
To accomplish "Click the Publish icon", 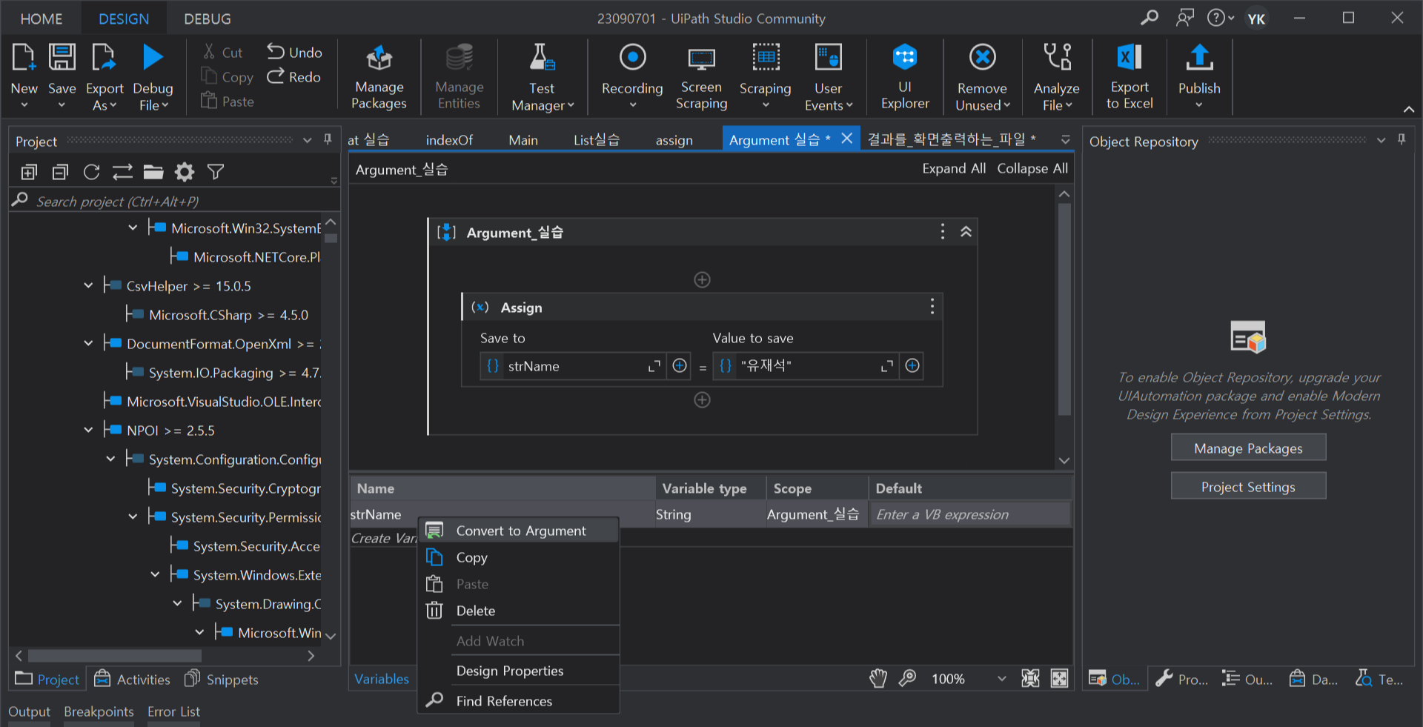I will 1199,57.
